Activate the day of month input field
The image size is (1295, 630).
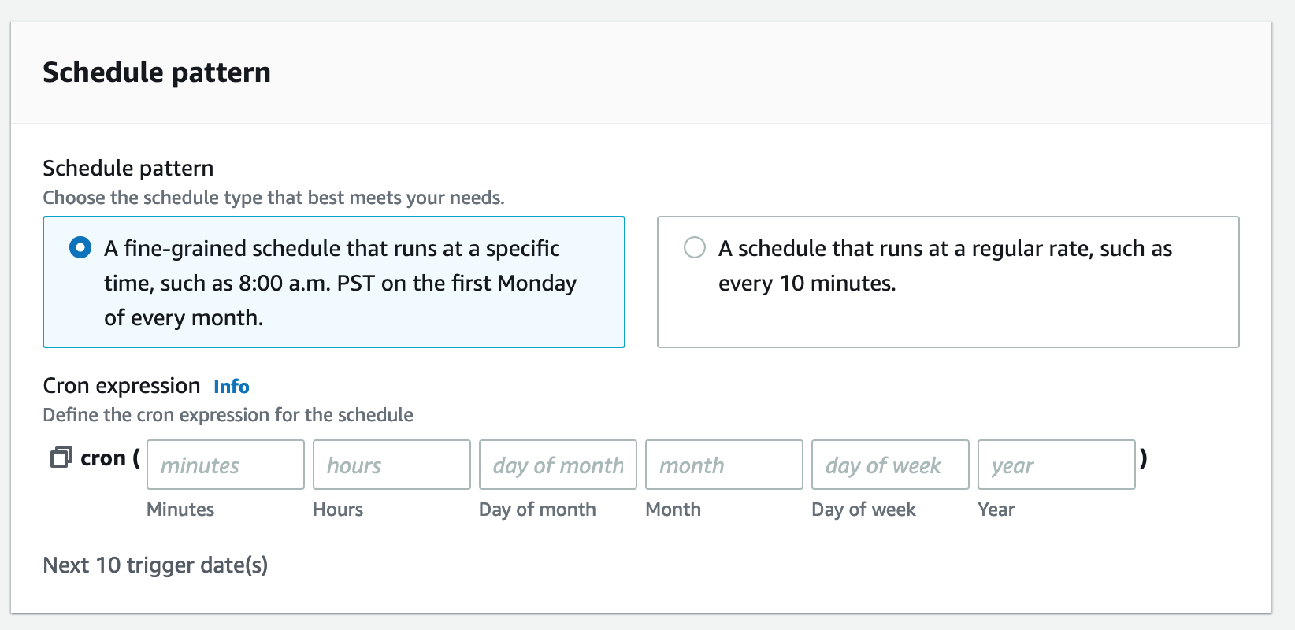(558, 465)
